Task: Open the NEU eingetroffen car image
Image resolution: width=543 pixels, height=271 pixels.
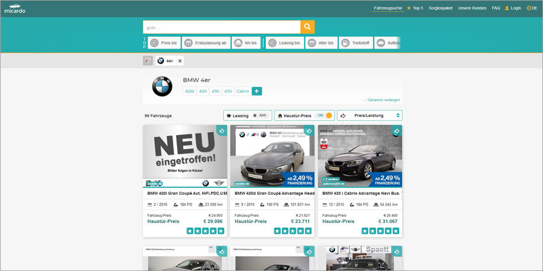Action: point(185,156)
